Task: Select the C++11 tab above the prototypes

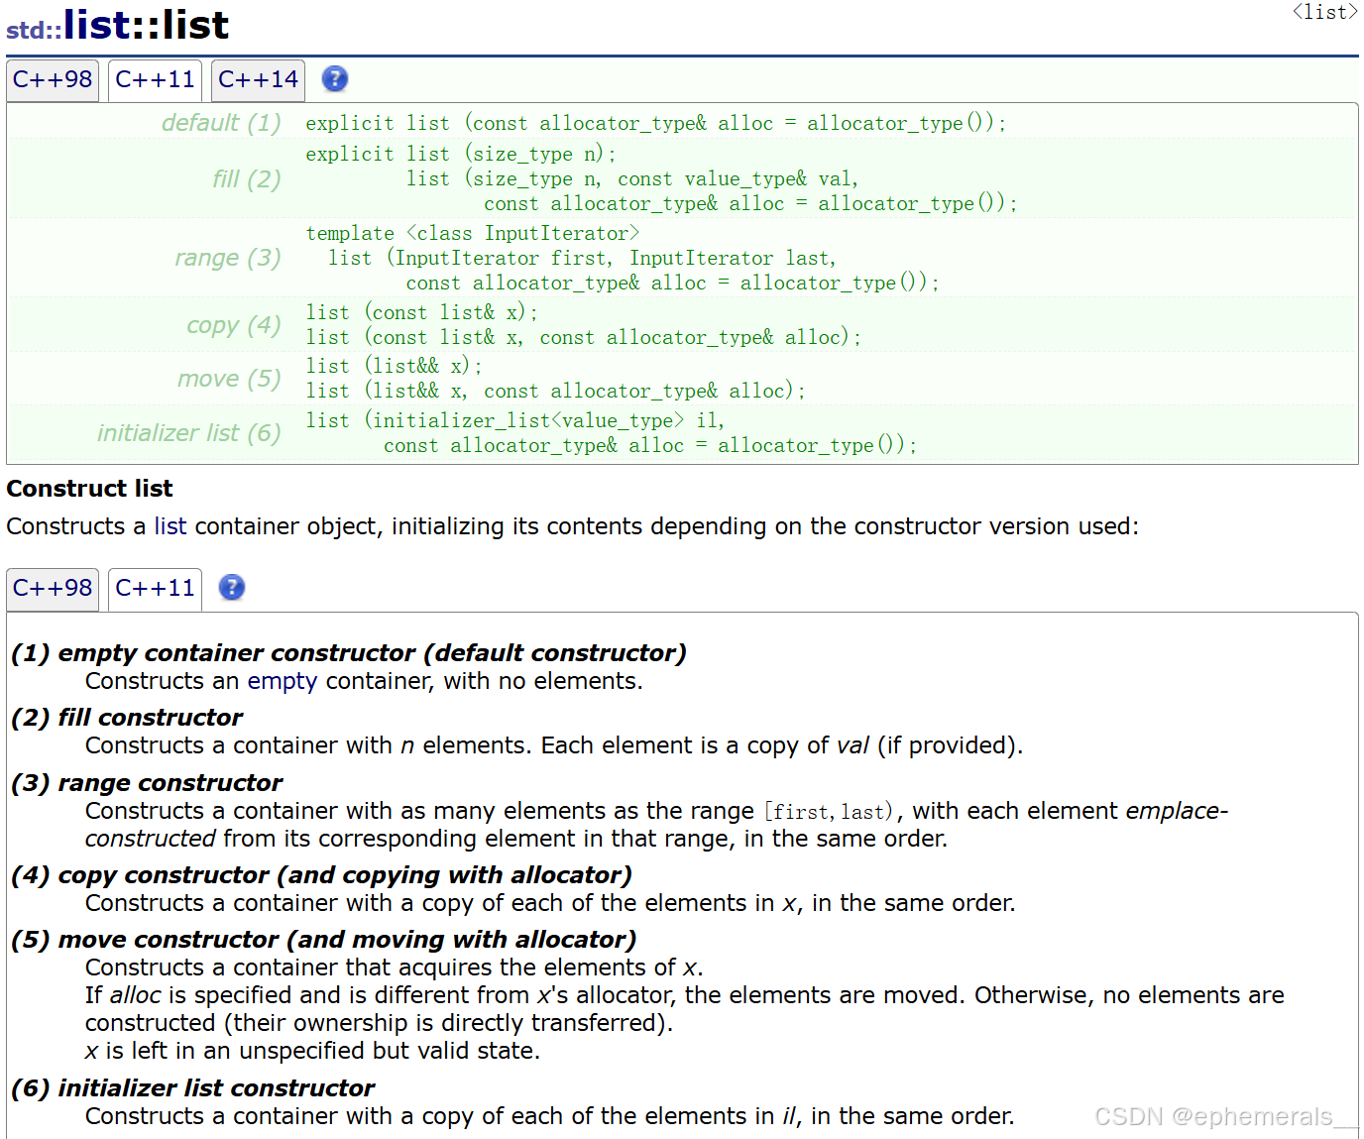Action: [x=155, y=80]
